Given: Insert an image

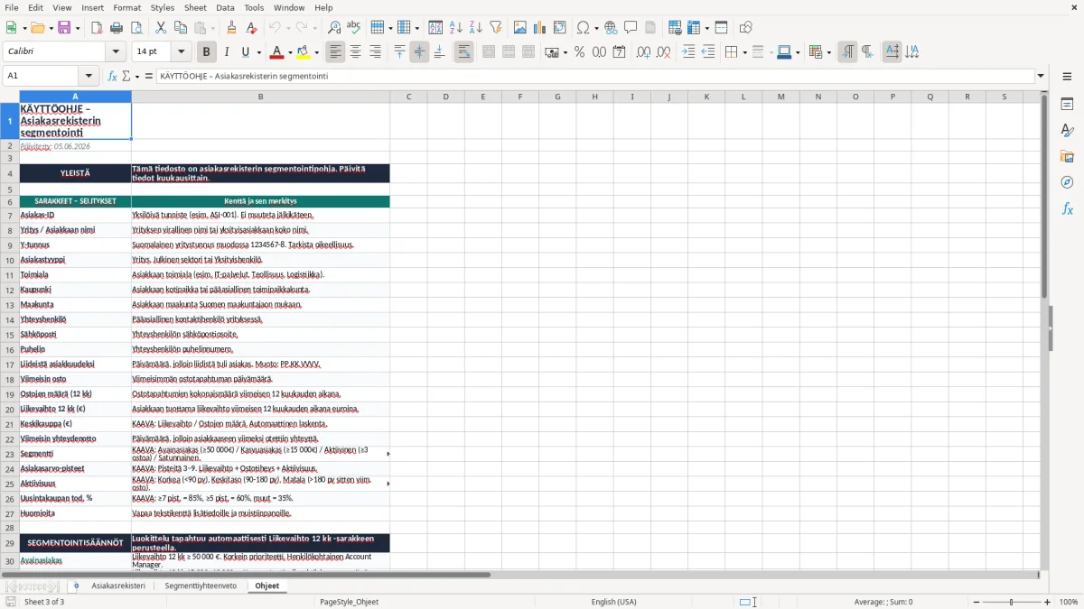Looking at the screenshot, I should tap(521, 28).
